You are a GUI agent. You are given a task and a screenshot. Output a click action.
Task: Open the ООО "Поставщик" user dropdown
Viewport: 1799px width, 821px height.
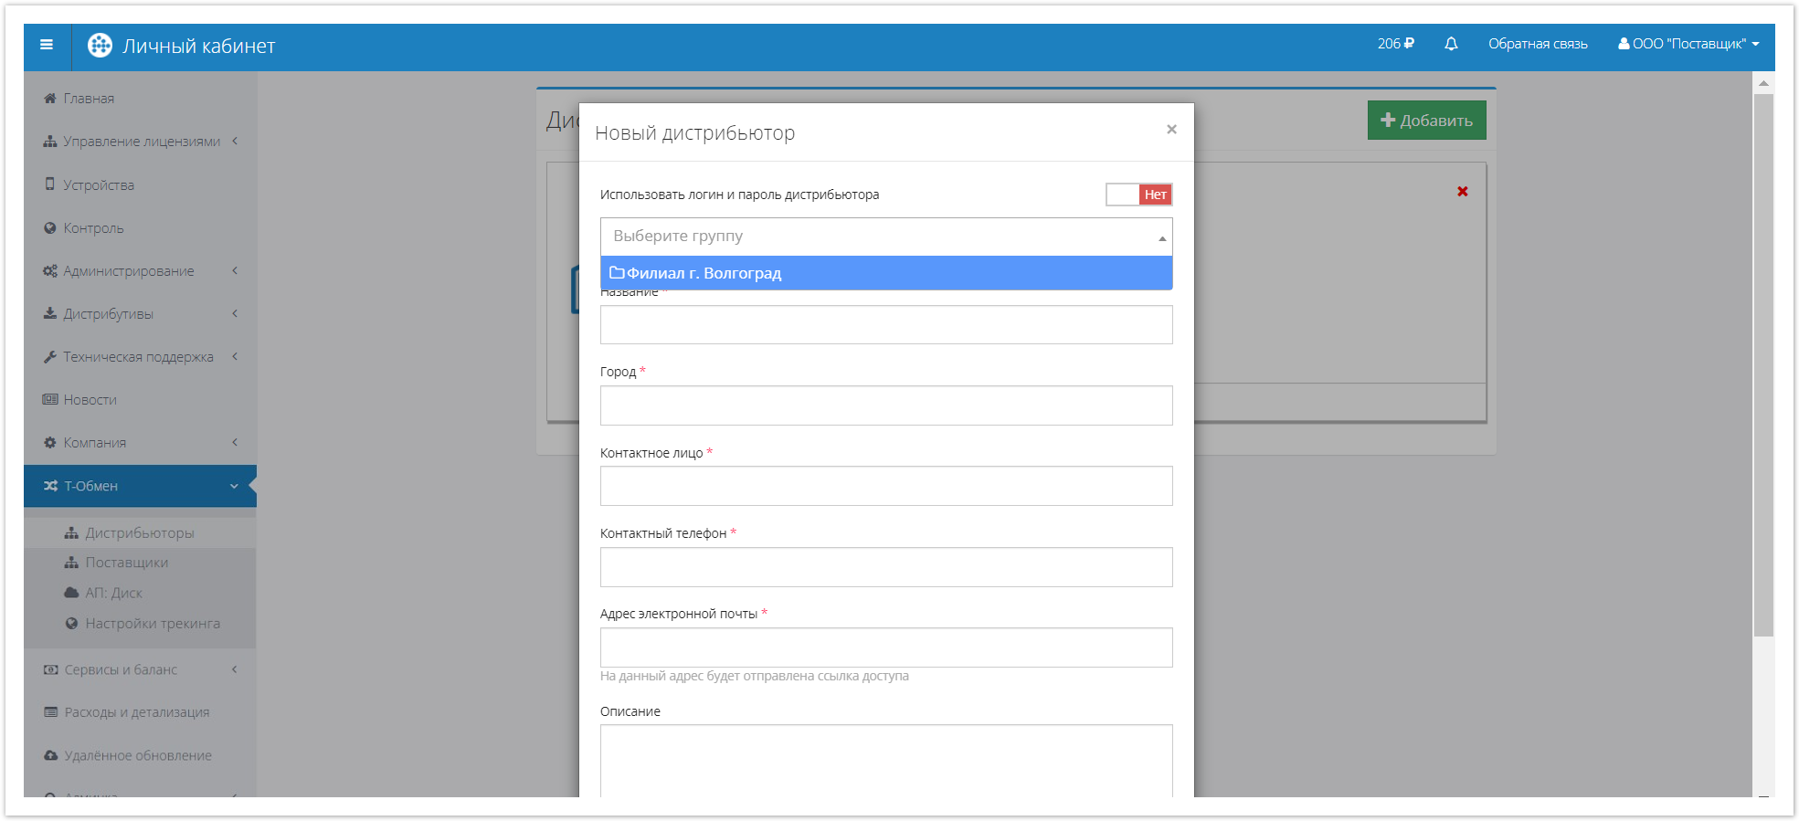click(1688, 44)
